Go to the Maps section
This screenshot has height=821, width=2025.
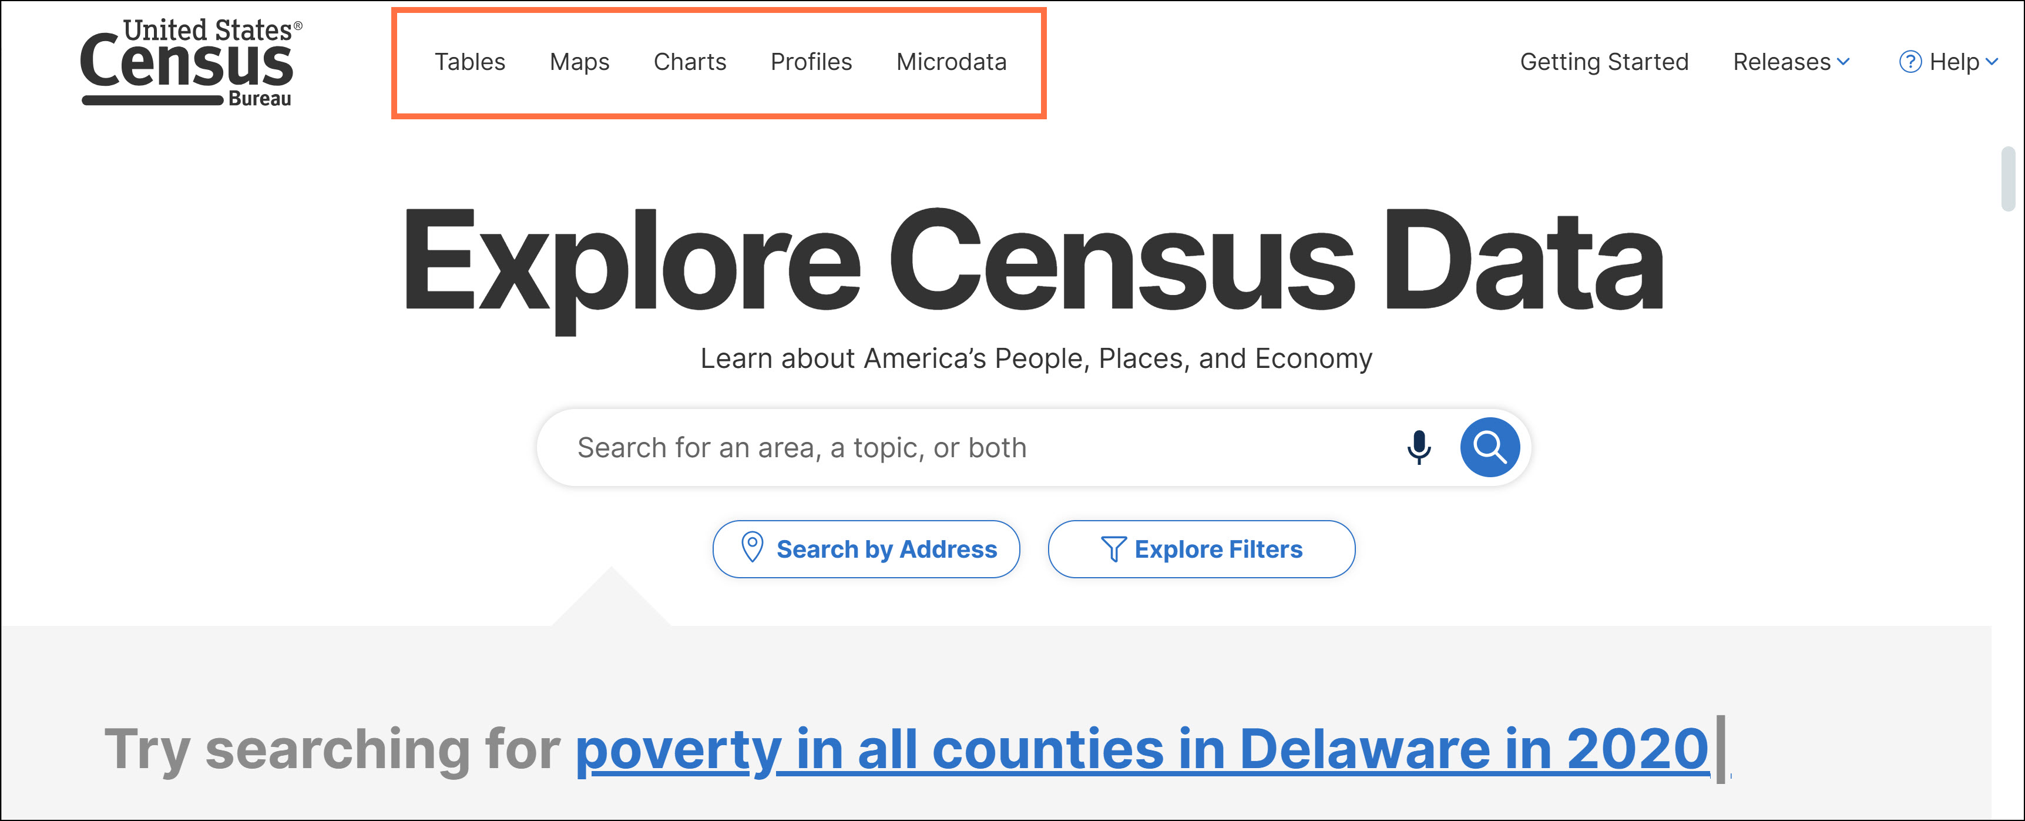click(579, 61)
